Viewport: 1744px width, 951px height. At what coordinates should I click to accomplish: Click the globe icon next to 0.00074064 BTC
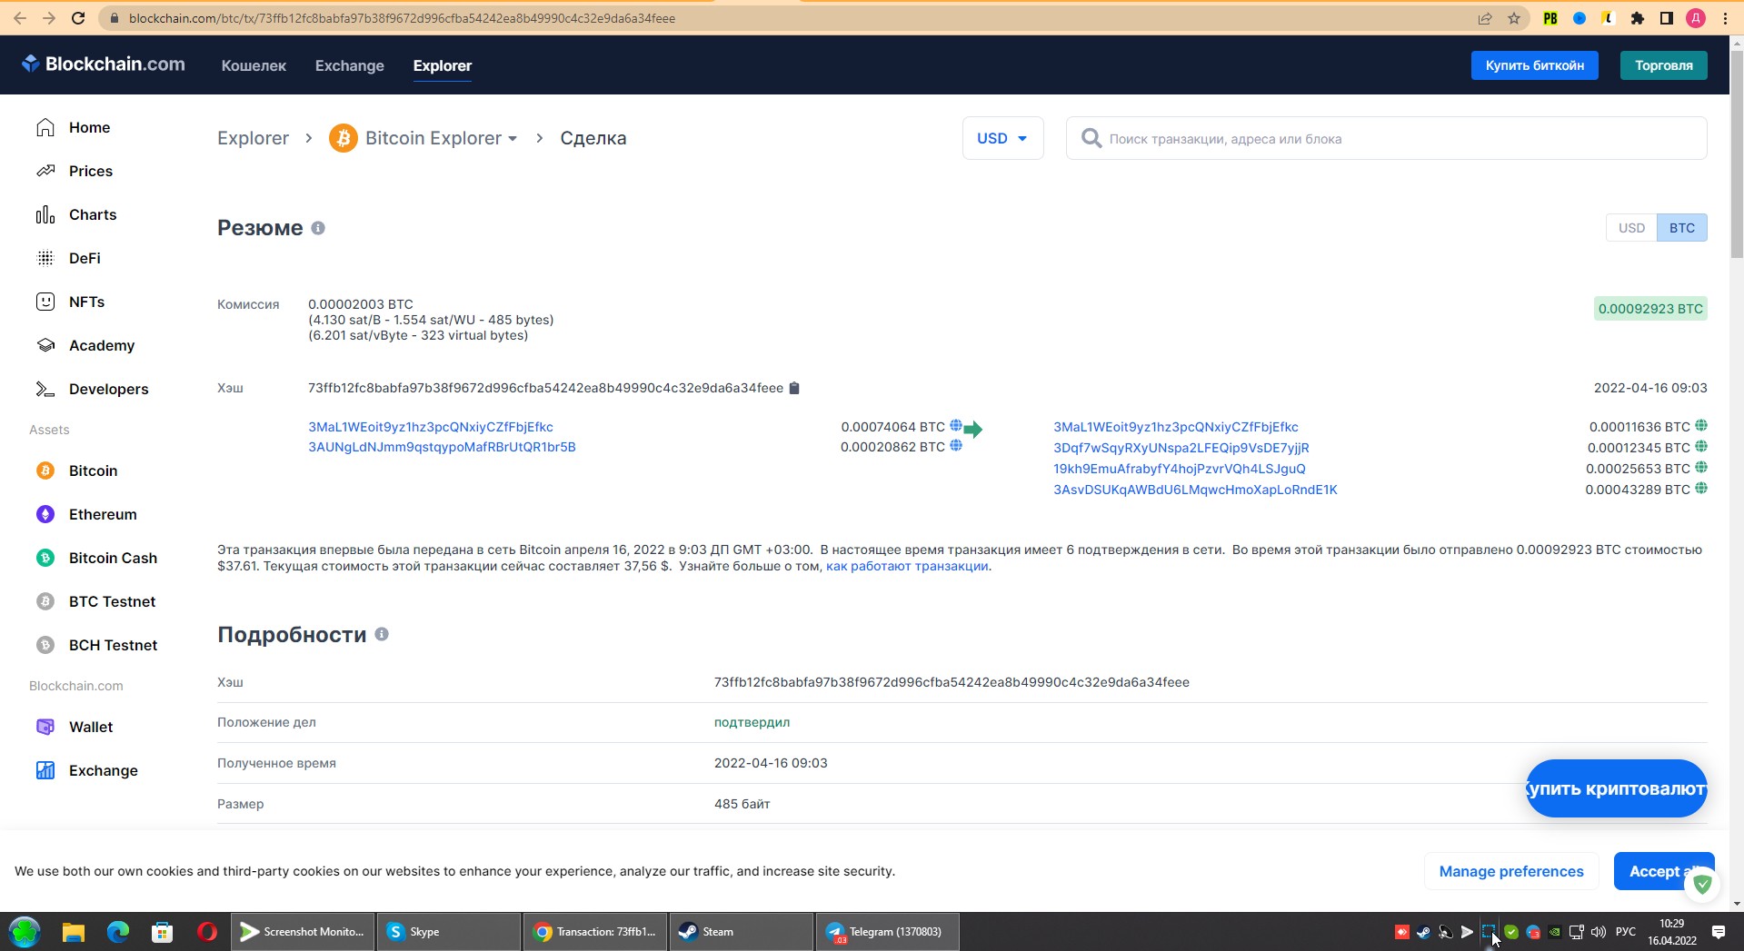pos(956,425)
